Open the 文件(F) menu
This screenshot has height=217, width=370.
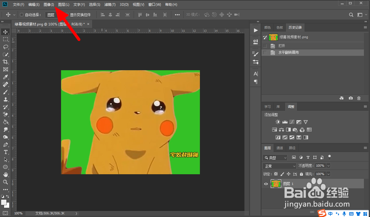tap(19, 5)
